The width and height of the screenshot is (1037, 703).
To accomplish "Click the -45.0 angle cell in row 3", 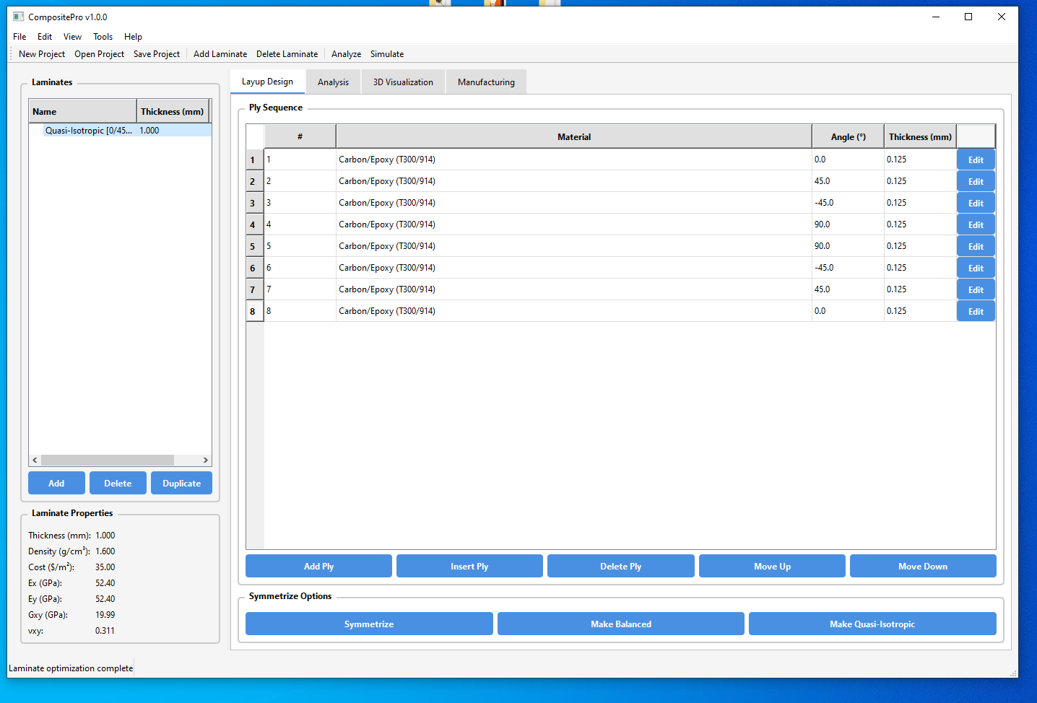I will [x=848, y=203].
